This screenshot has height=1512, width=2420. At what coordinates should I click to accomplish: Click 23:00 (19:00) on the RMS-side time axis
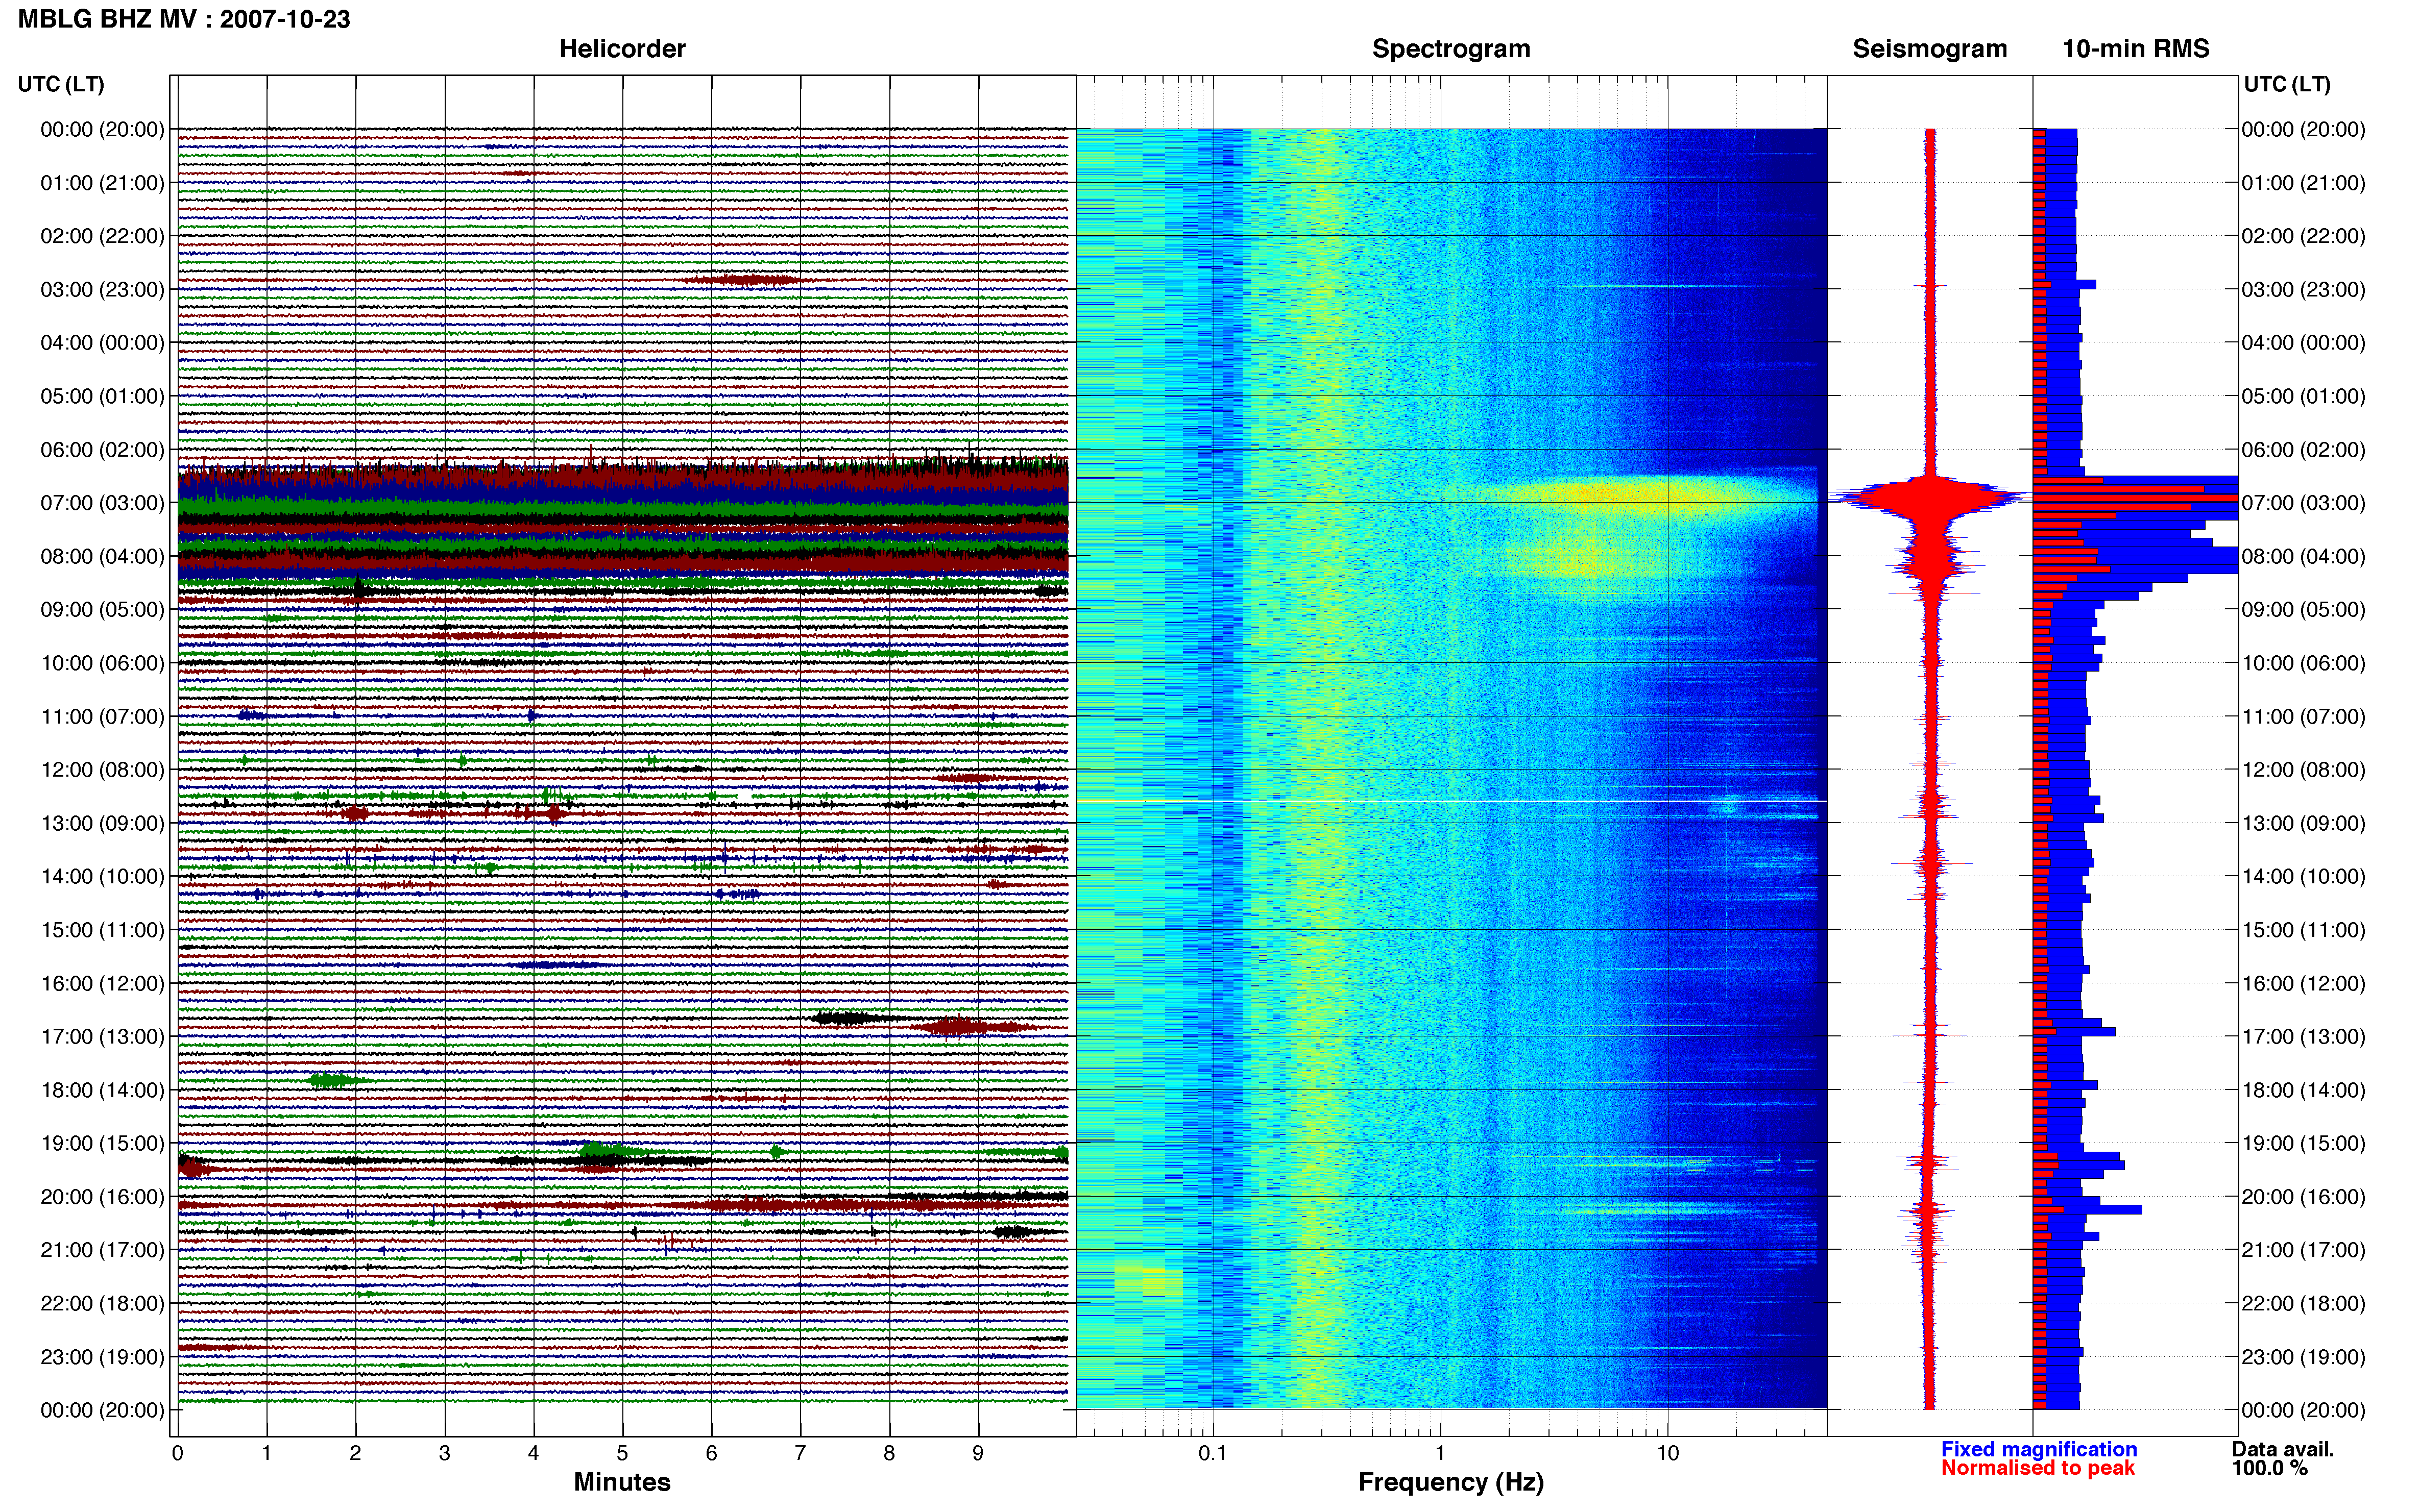tap(2303, 1357)
